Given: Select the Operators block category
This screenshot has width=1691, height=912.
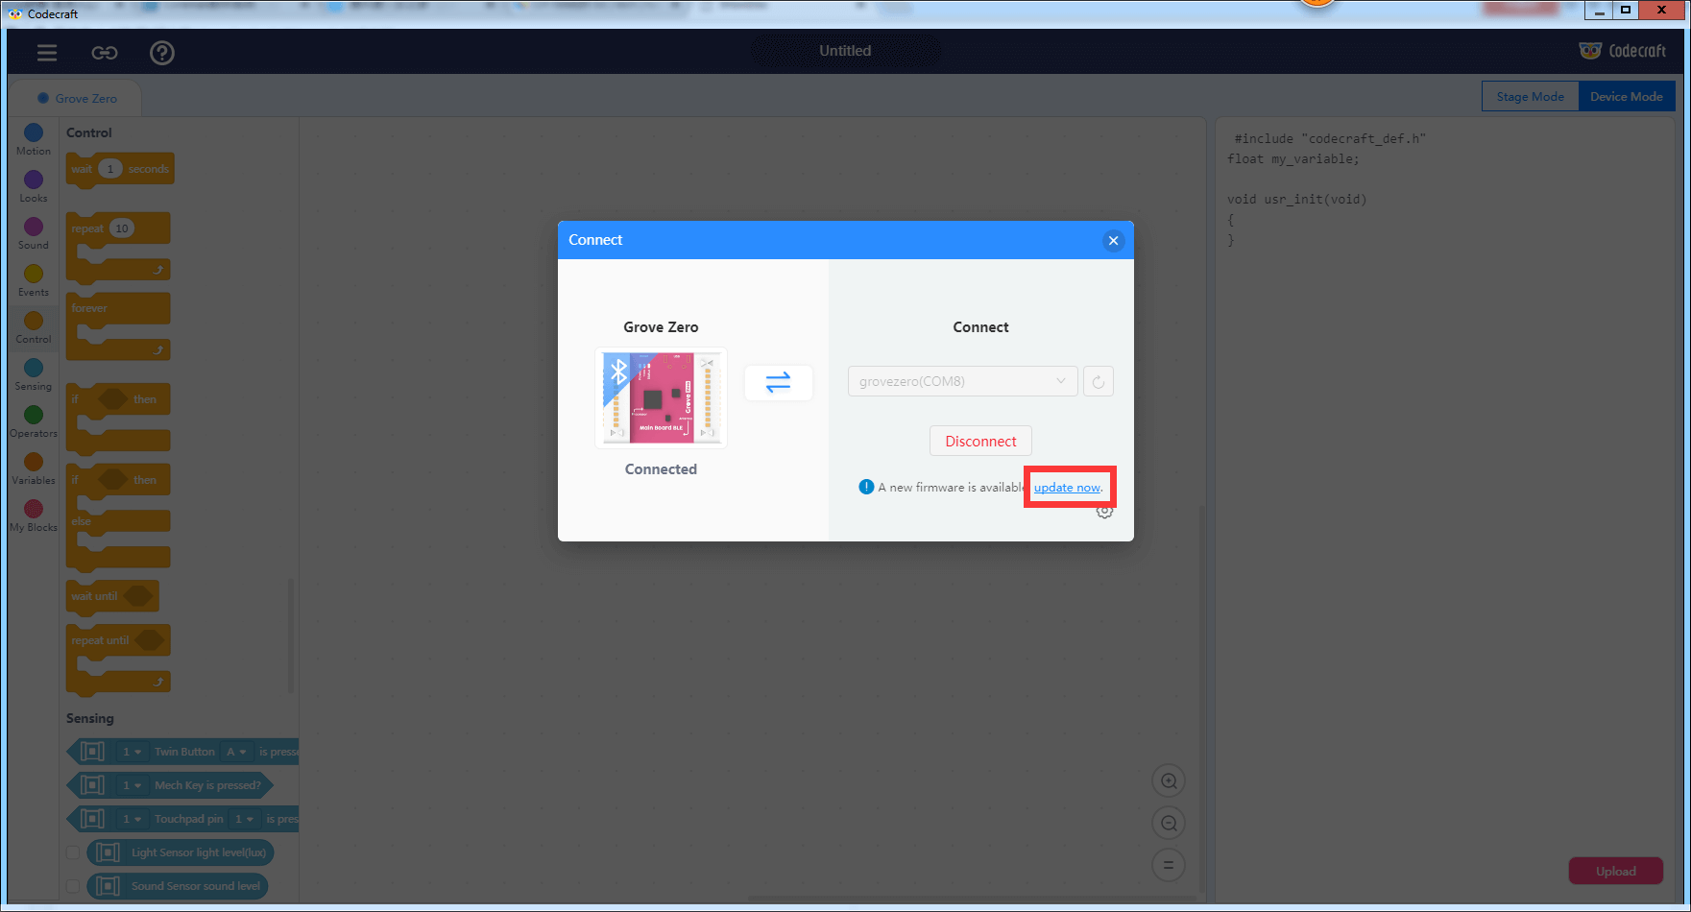Looking at the screenshot, I should tap(34, 421).
